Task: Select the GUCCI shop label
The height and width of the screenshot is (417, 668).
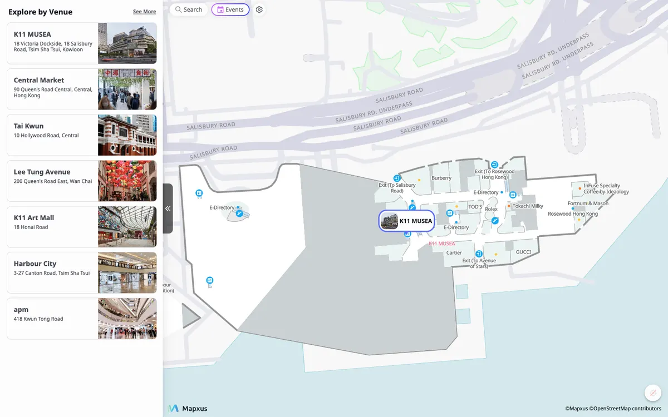Action: point(523,252)
